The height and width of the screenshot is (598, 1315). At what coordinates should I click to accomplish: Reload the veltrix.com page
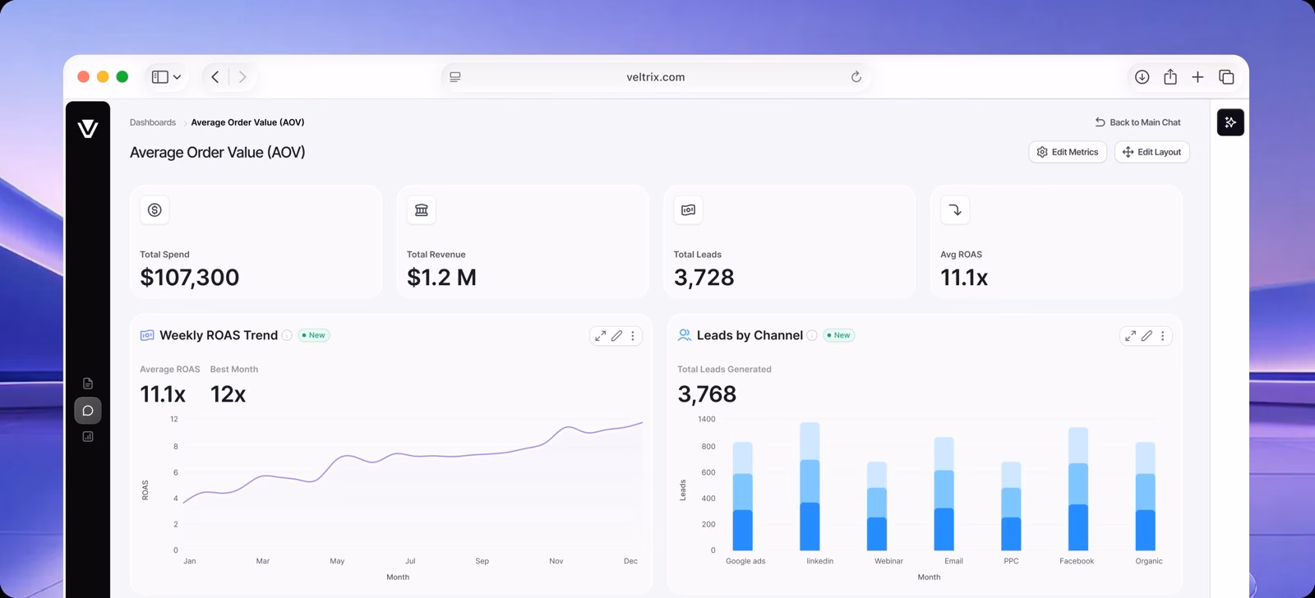coord(856,76)
